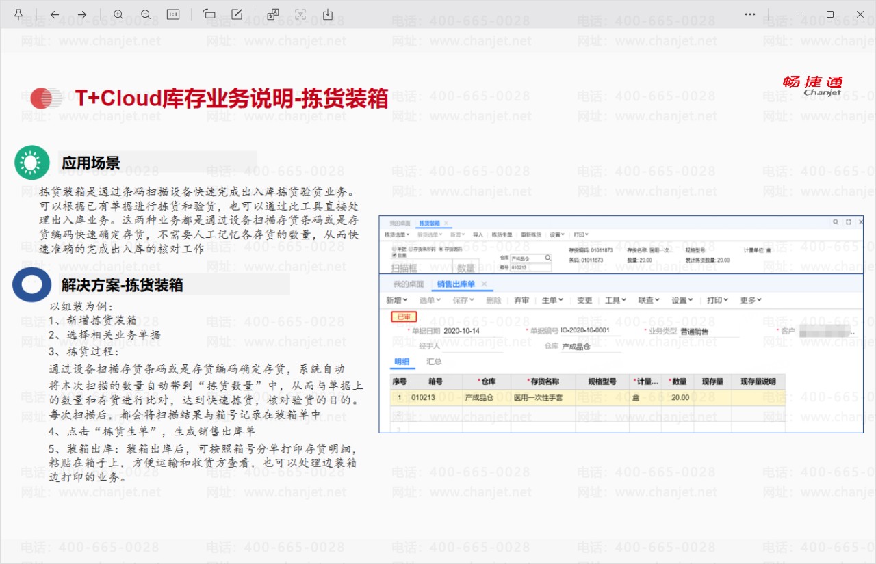876x564 pixels.
Task: Toggle the 数量 checkbox under the radio options
Action: click(394, 255)
